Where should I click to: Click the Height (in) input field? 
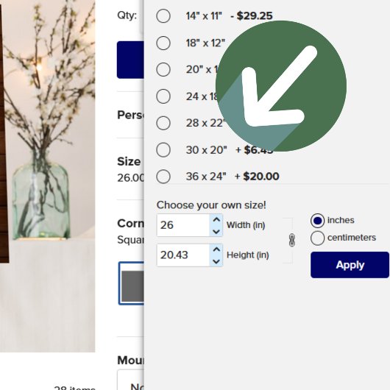pyautogui.click(x=183, y=255)
